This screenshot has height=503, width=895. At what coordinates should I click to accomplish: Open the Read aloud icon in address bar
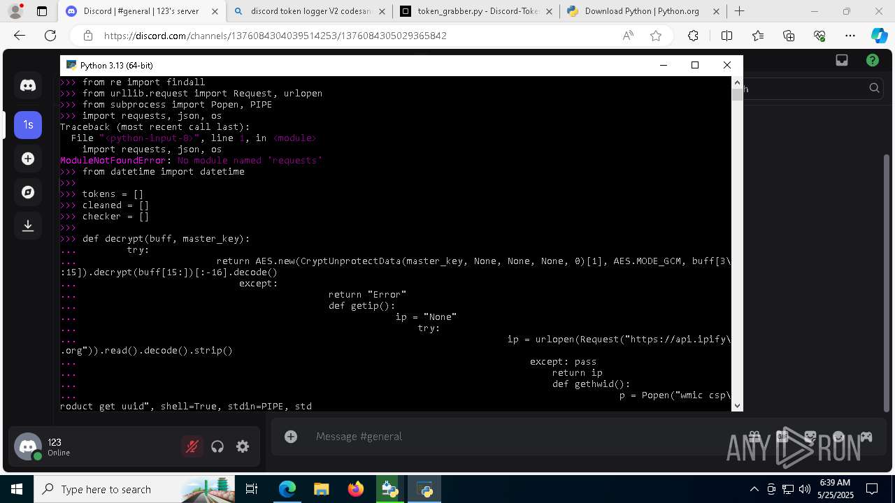(628, 36)
